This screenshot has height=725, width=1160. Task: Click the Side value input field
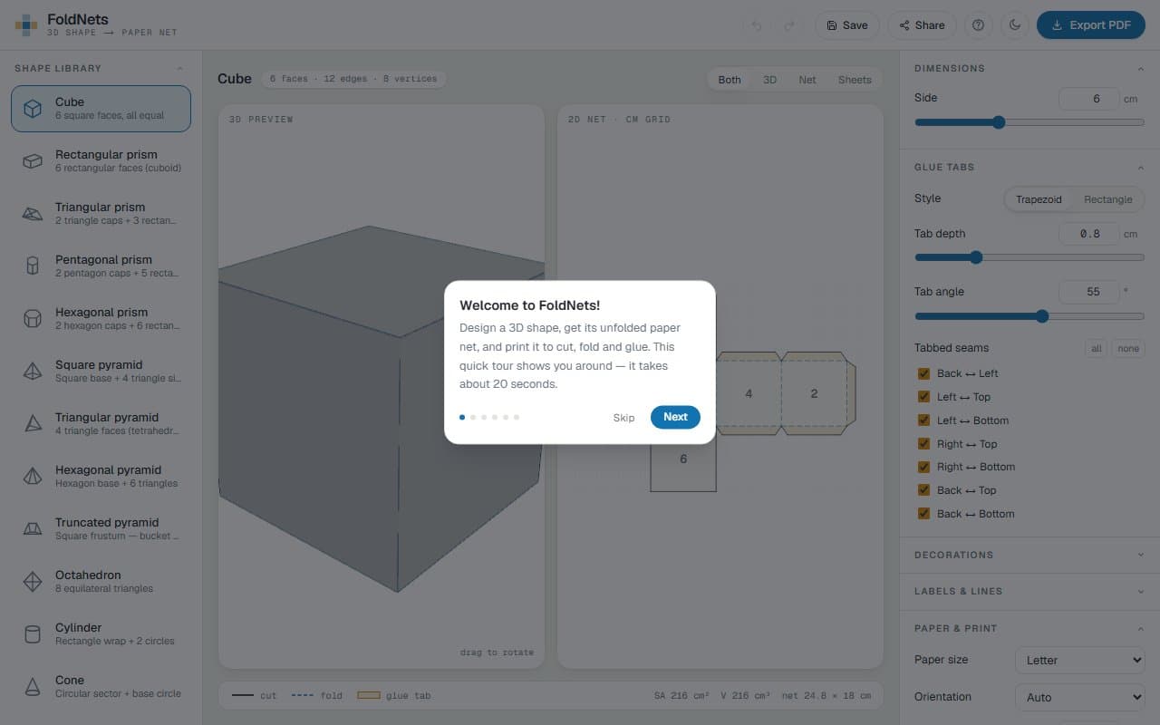pyautogui.click(x=1089, y=99)
